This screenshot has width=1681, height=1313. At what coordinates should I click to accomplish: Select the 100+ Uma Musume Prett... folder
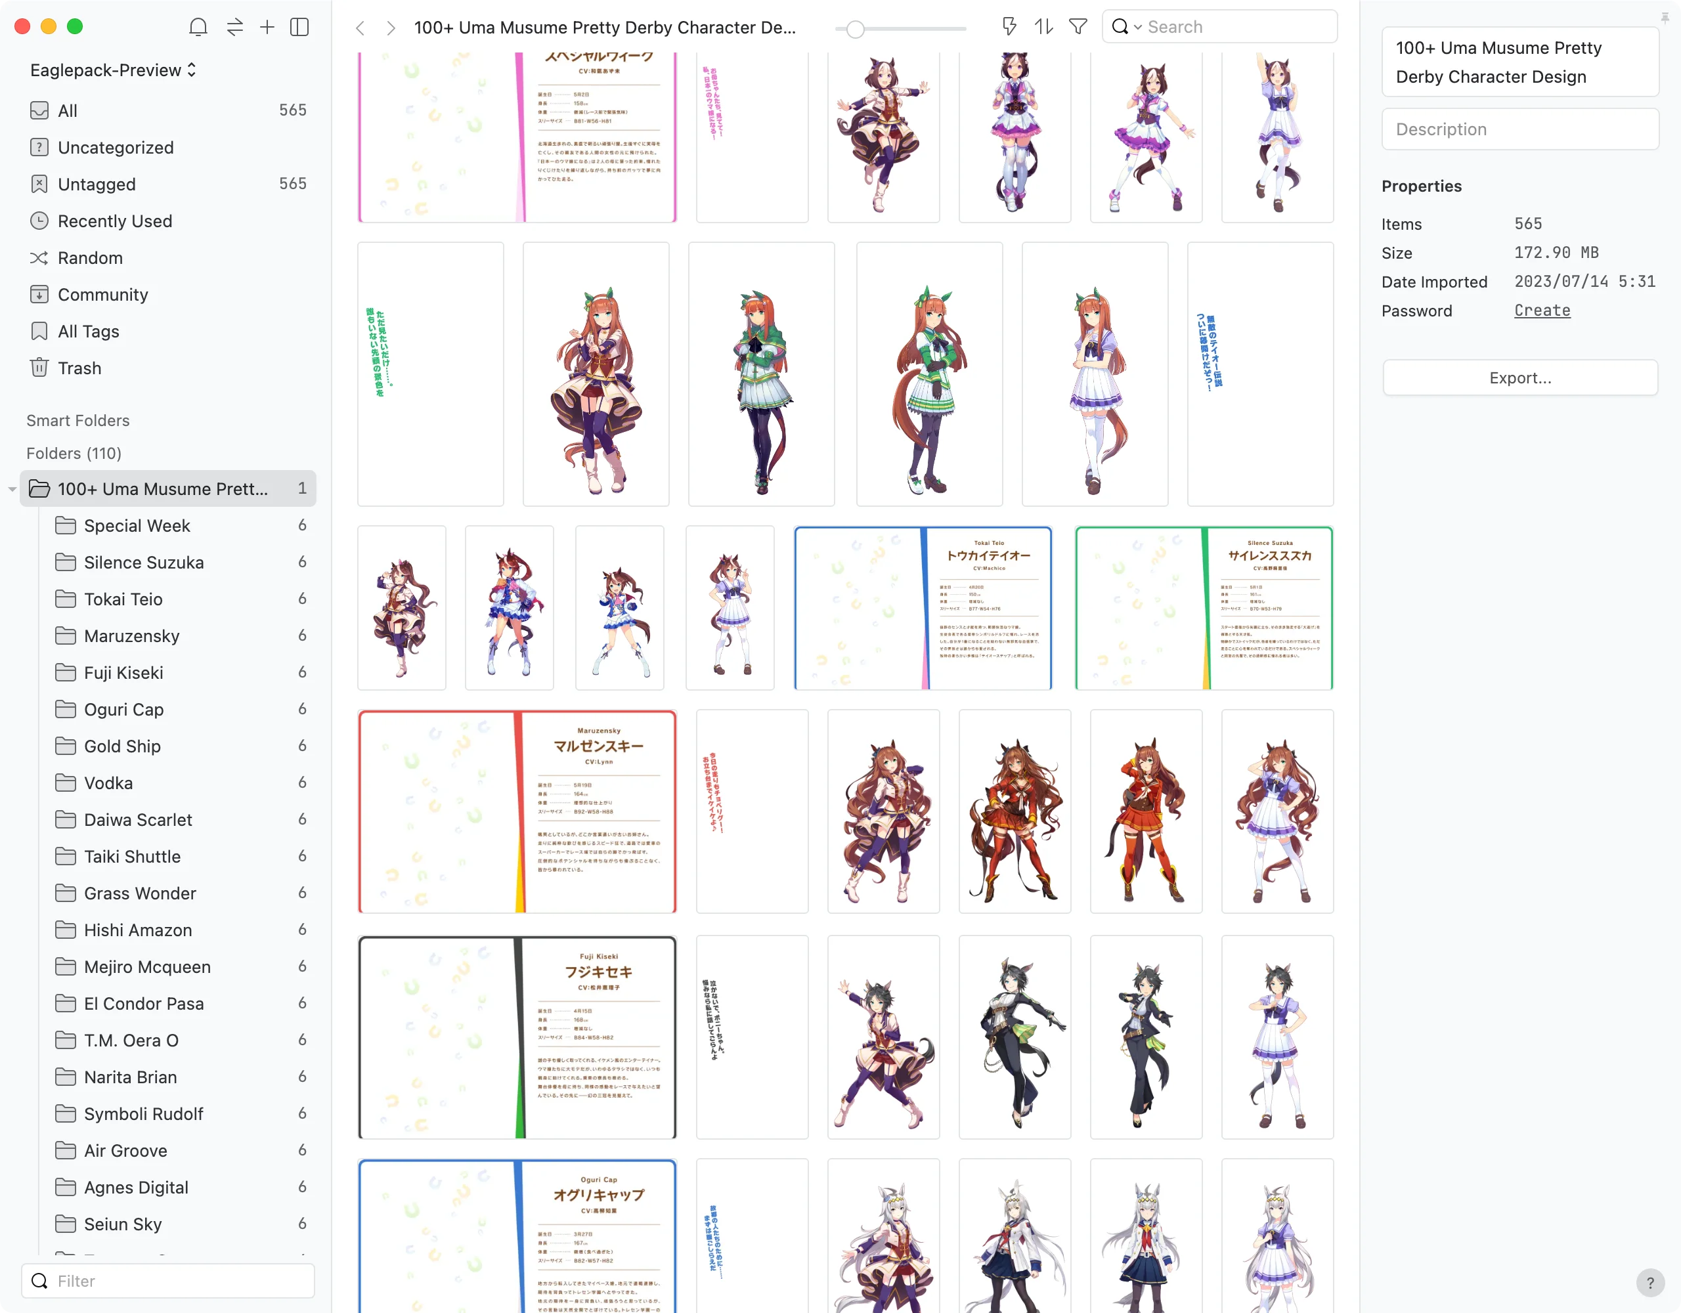coord(168,488)
